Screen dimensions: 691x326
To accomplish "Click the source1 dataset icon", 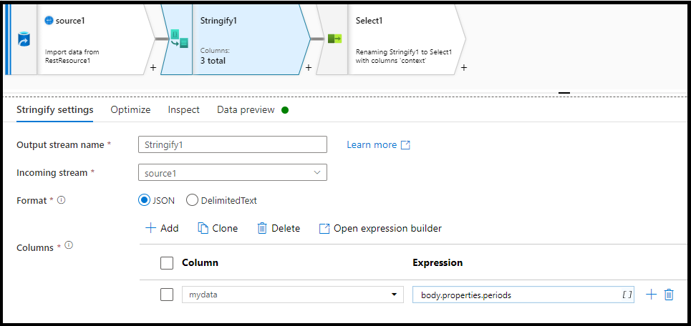I will [24, 40].
